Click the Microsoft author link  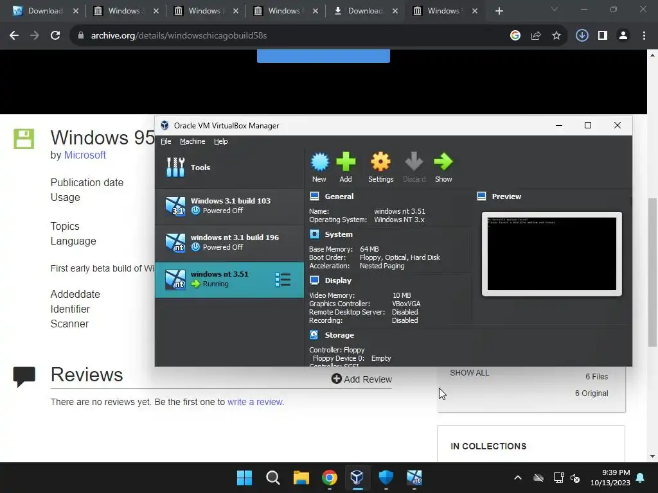click(x=85, y=155)
